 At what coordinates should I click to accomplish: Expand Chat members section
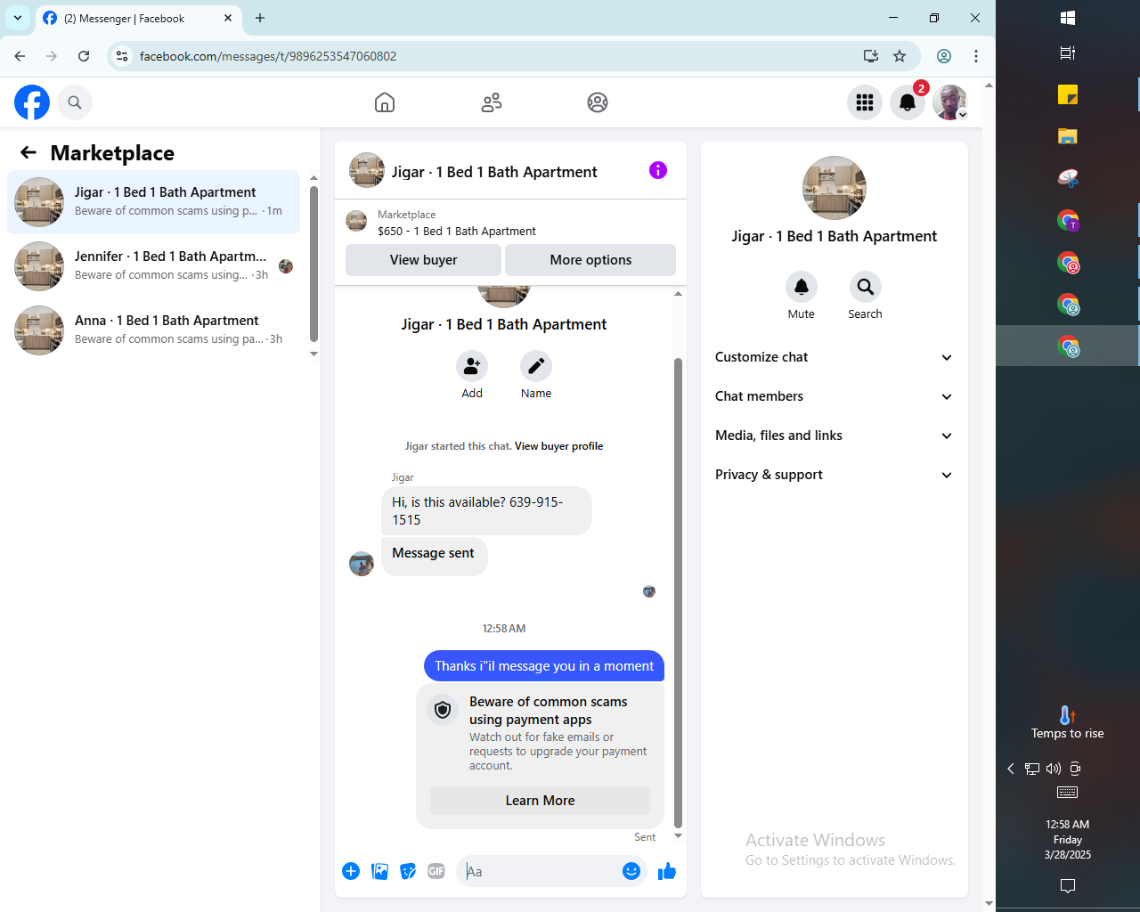(834, 396)
